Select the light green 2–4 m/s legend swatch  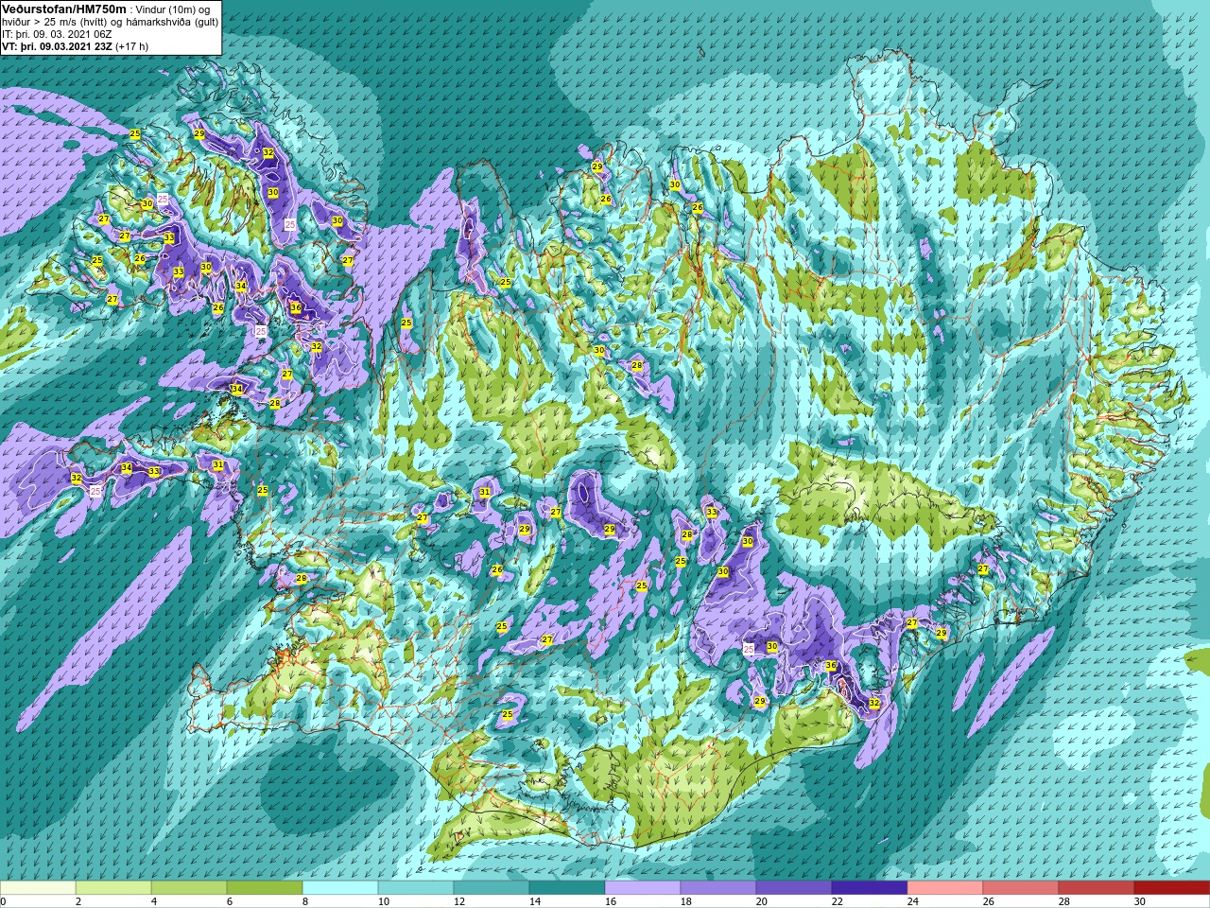tap(113, 889)
